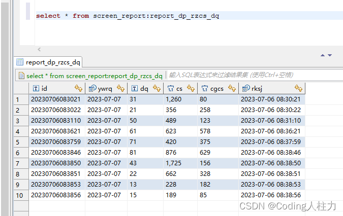Click the dq column text-type icon
Image resolution: width=343 pixels, height=216 pixels.
pyautogui.click(x=135, y=88)
